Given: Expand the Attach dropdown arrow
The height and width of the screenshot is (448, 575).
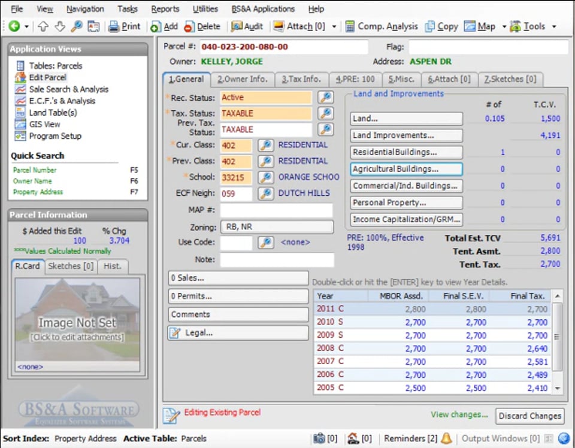Looking at the screenshot, I should (334, 26).
